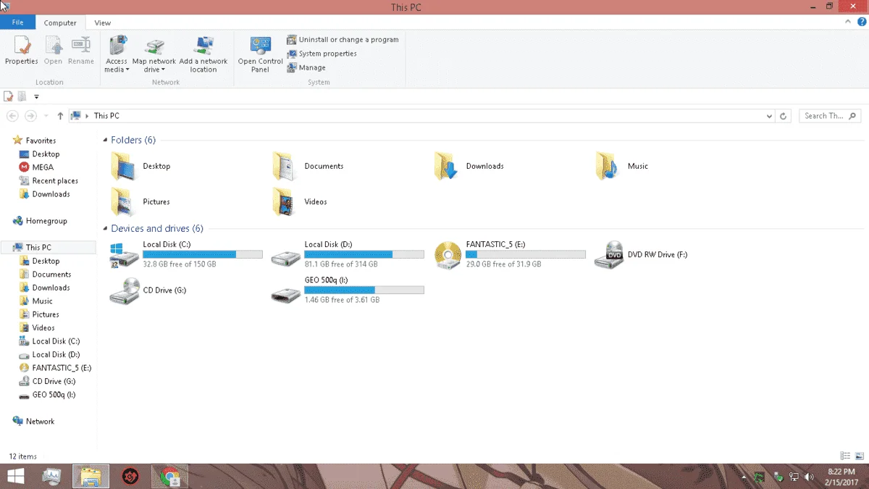The image size is (869, 489).
Task: Collapse the ribbon with the chevron
Action: pyautogui.click(x=847, y=22)
